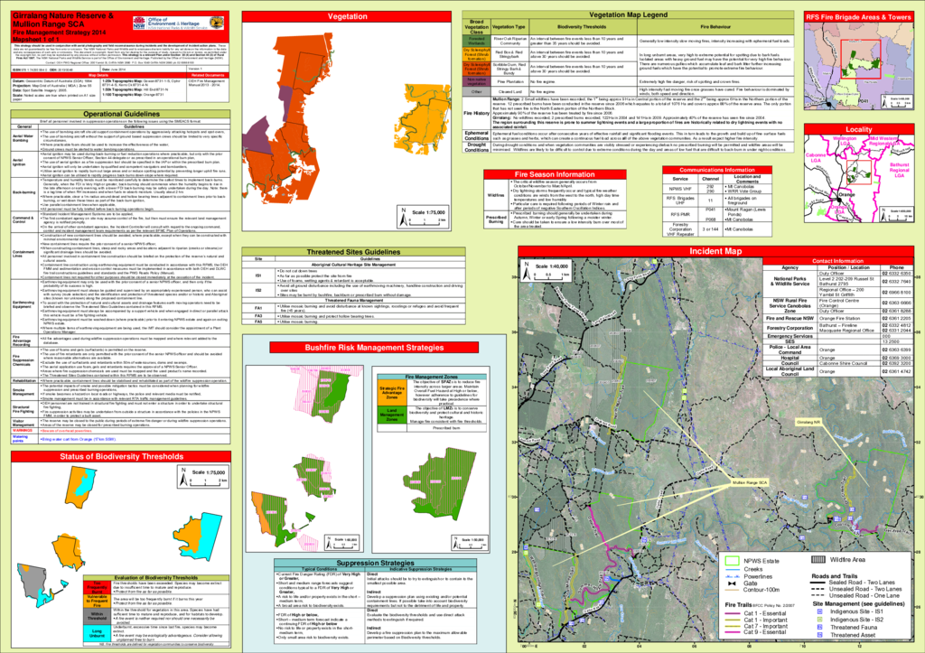Click the National Parks and Wildlife Service emblem
Image resolution: width=925 pixels, height=653 pixels.
(x=217, y=23)
